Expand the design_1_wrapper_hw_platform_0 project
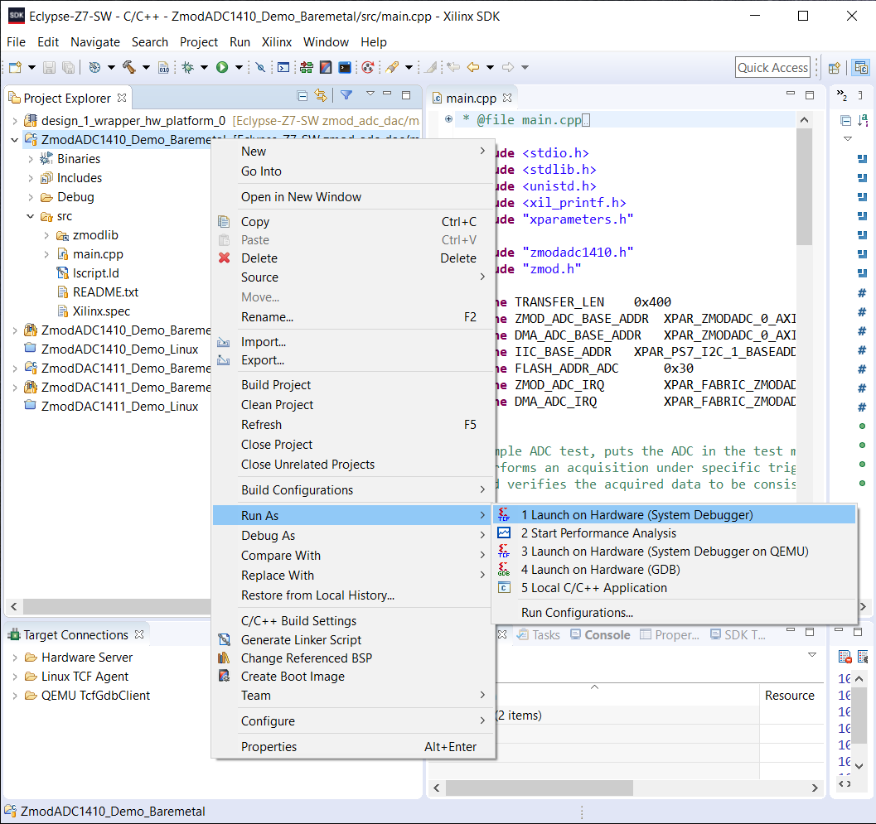Image resolution: width=876 pixels, height=824 pixels. click(x=15, y=121)
